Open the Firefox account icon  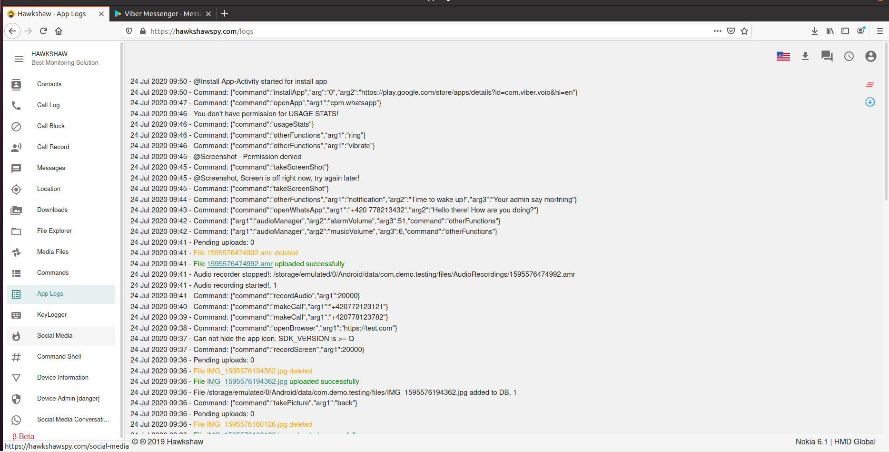point(861,31)
